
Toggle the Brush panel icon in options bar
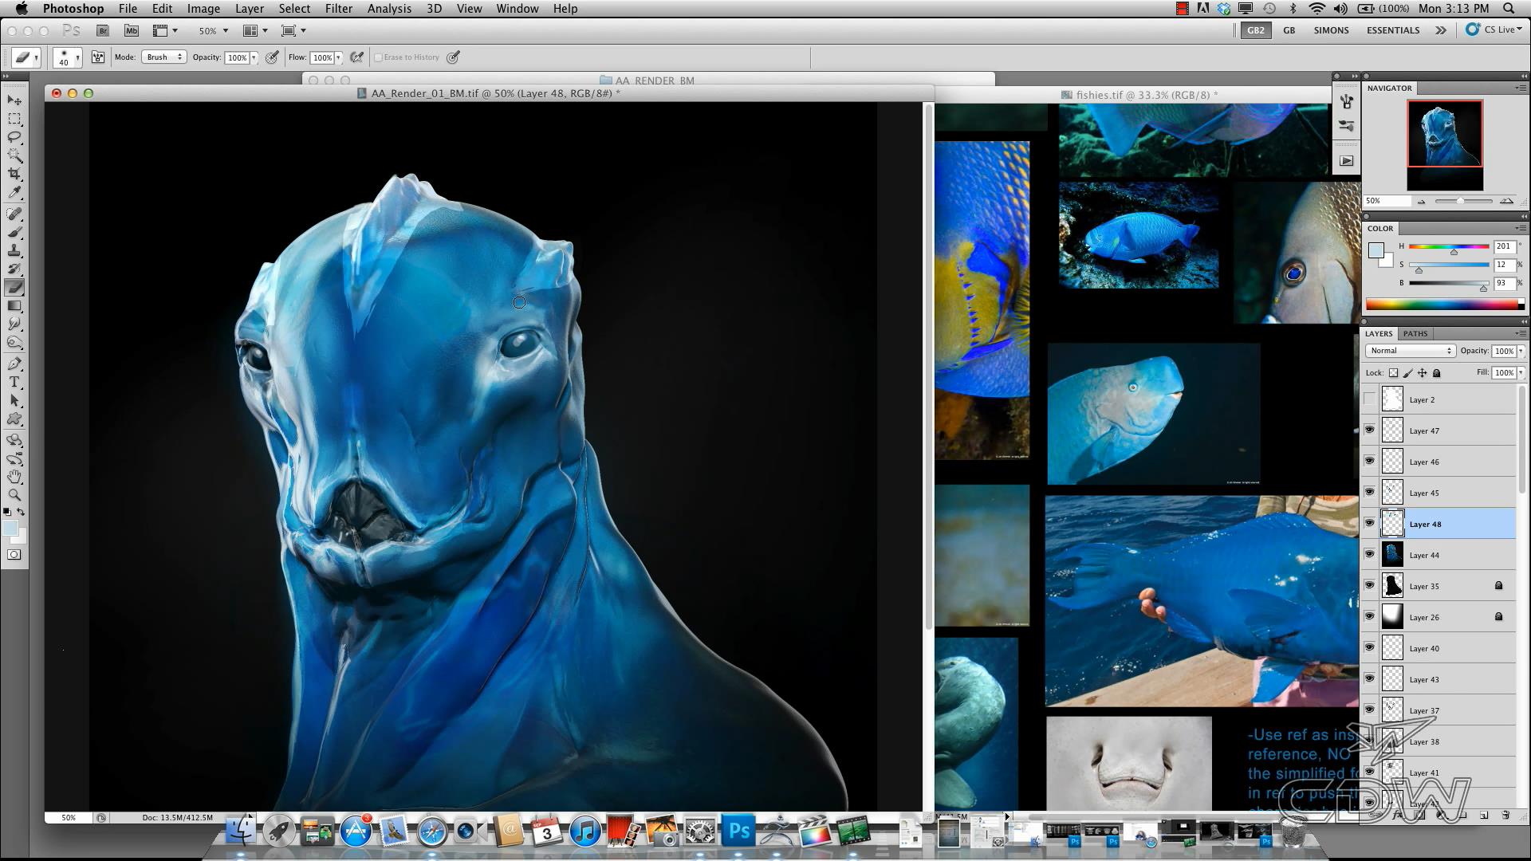pos(98,57)
